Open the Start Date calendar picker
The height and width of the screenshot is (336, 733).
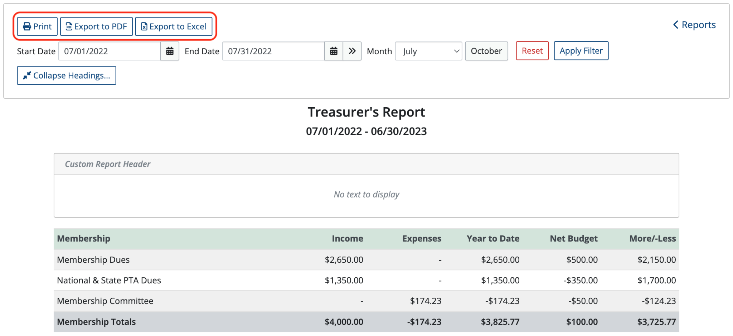[170, 51]
